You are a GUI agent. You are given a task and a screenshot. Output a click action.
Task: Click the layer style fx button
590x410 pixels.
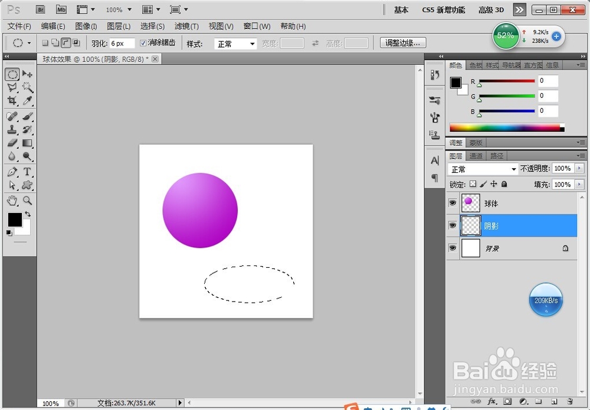pyautogui.click(x=491, y=402)
